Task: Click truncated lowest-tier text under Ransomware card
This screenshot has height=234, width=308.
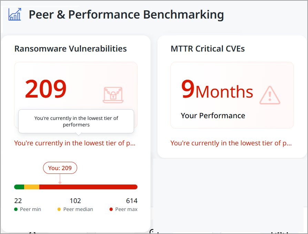Action: click(75, 143)
